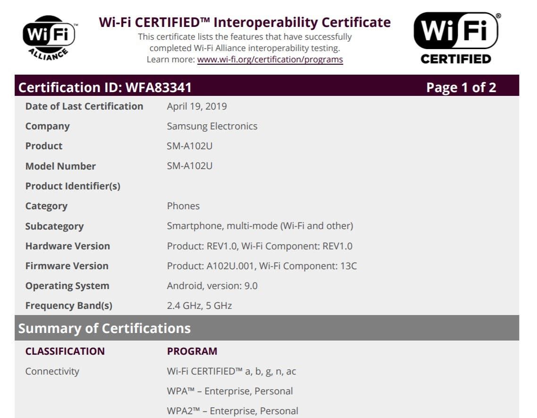Click the Frequency Band(s) label

point(69,306)
